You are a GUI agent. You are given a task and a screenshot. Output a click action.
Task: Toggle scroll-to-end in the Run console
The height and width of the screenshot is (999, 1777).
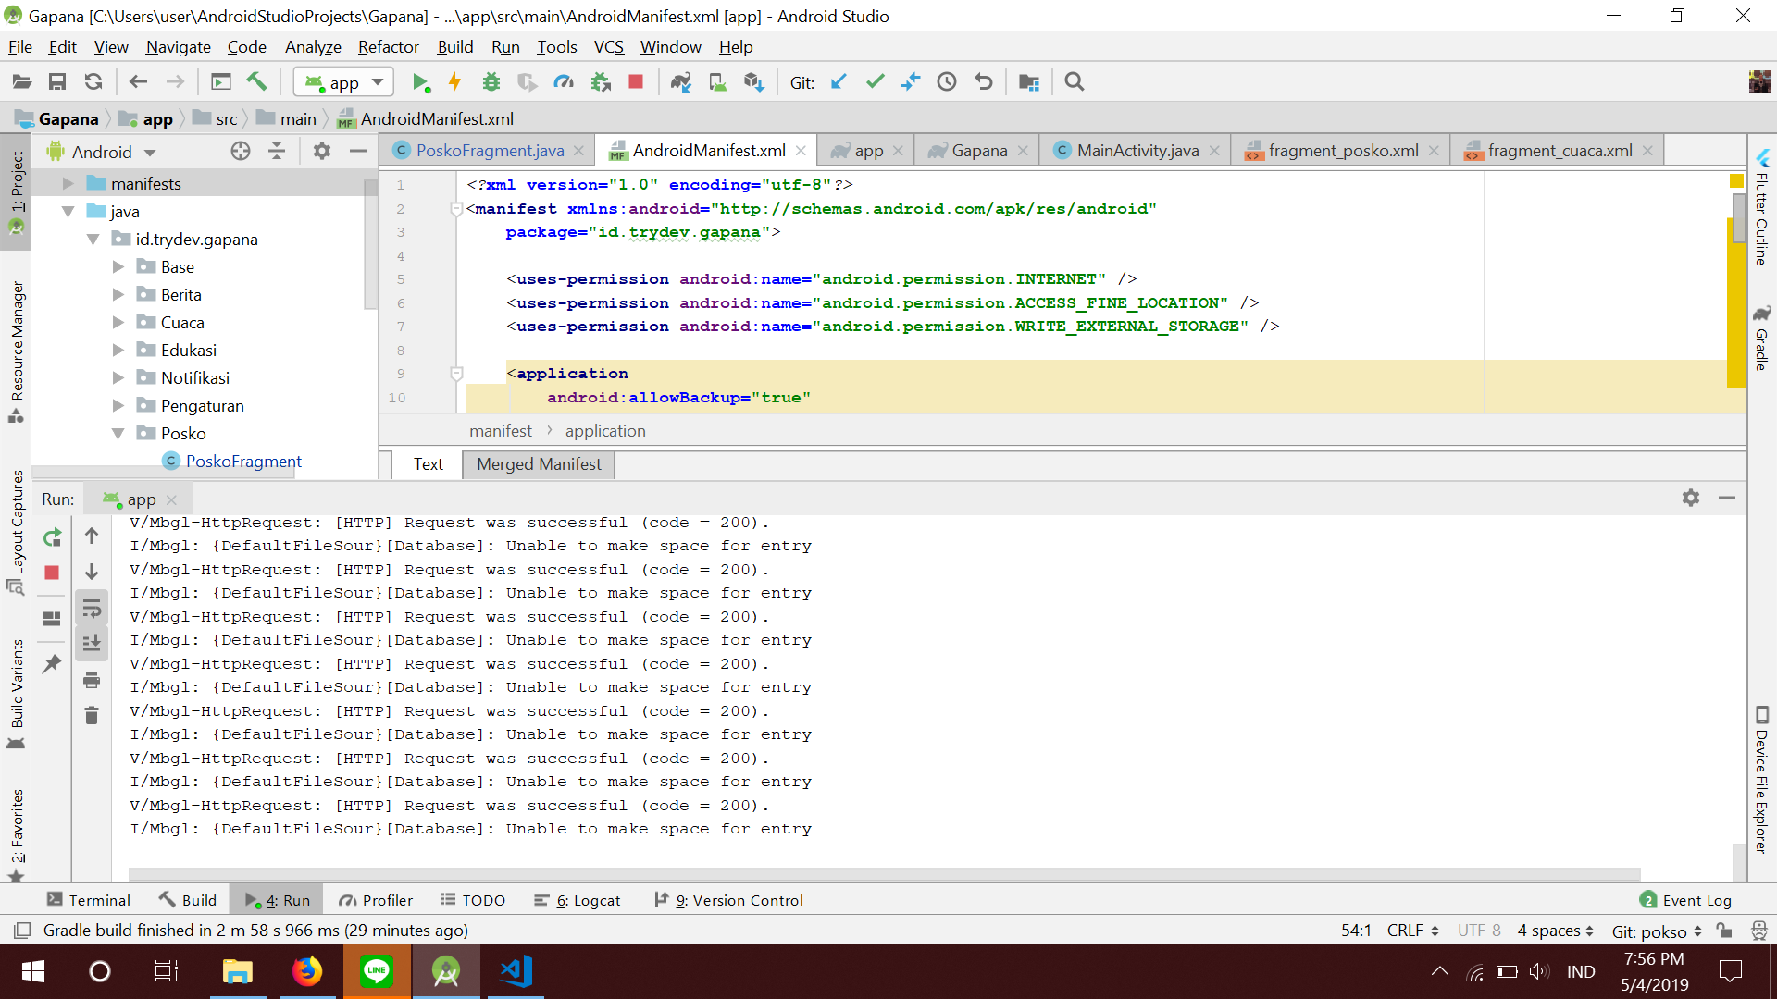click(x=92, y=642)
